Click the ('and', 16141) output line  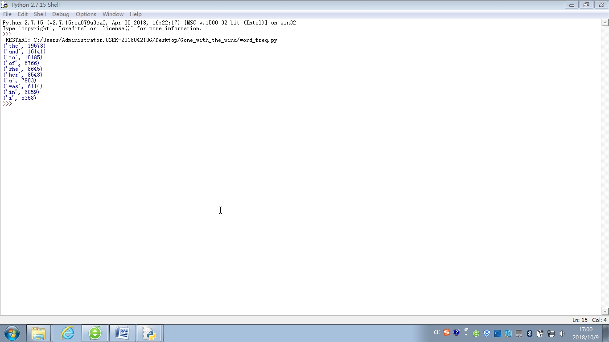[25, 52]
